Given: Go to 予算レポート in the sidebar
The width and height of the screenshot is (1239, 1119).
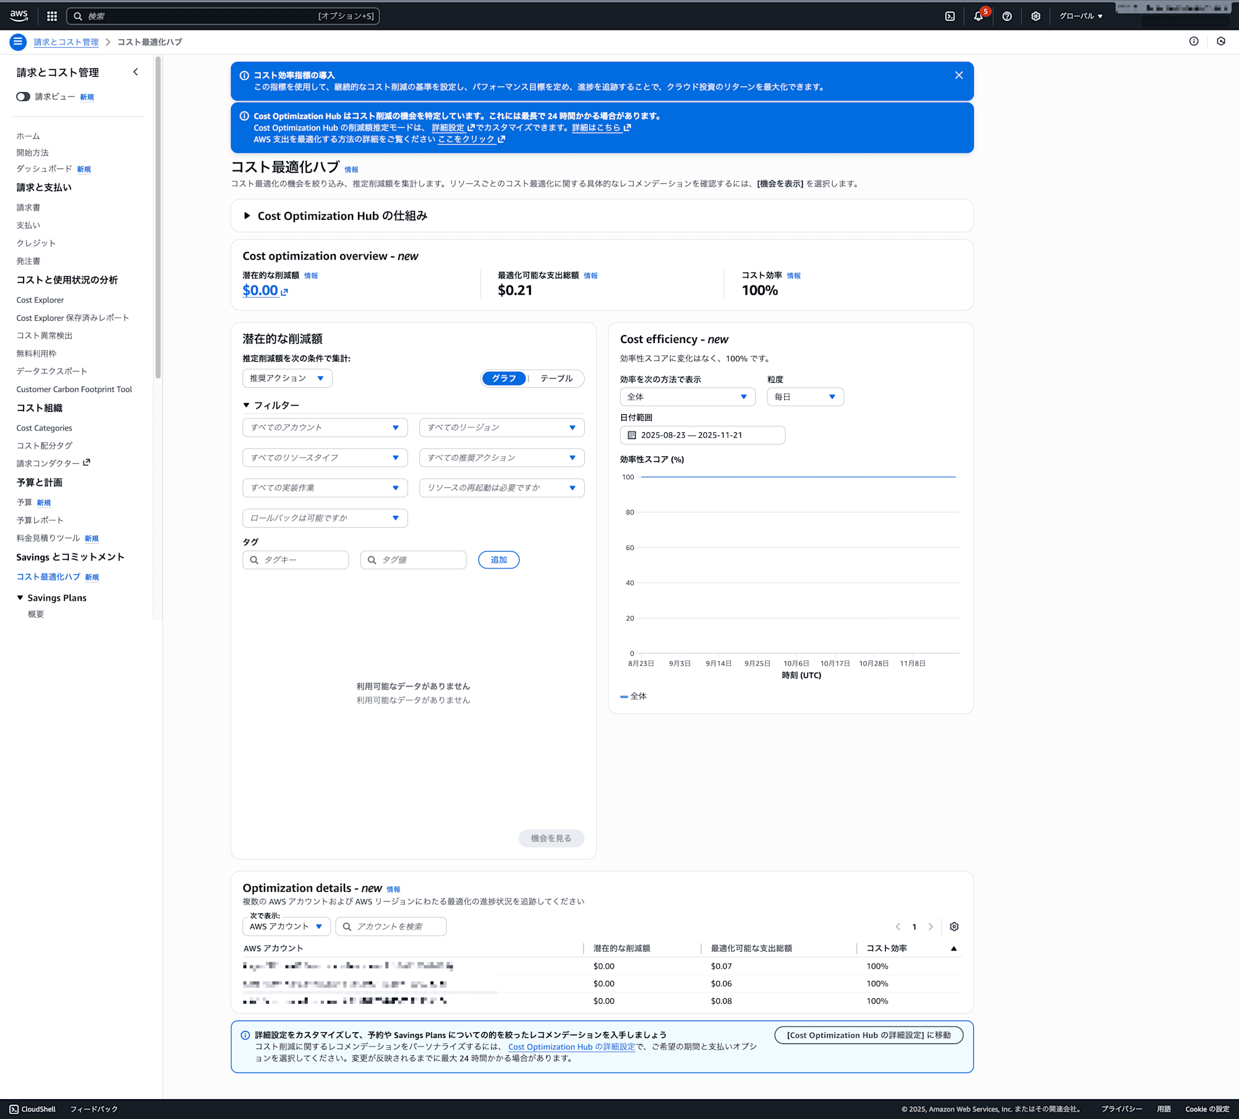Looking at the screenshot, I should pyautogui.click(x=40, y=520).
